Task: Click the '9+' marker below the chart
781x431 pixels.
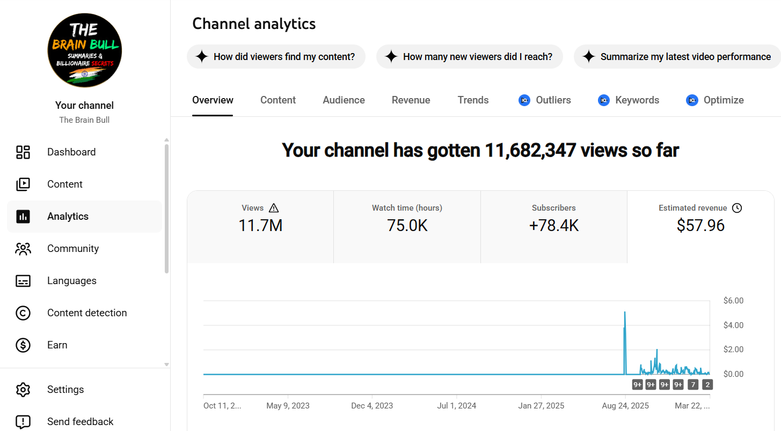Action: (x=638, y=384)
